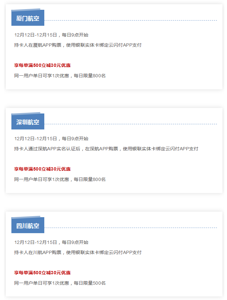Click the 四川航空 header label
227x300 pixels.
pos(28,225)
